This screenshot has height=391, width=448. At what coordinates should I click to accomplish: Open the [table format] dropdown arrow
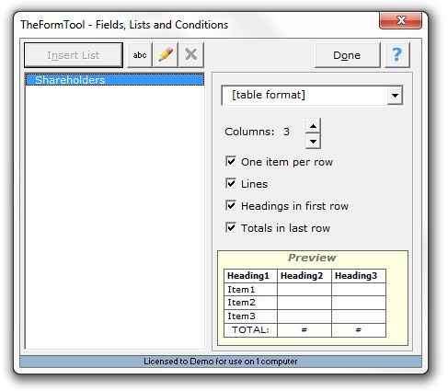click(x=395, y=96)
